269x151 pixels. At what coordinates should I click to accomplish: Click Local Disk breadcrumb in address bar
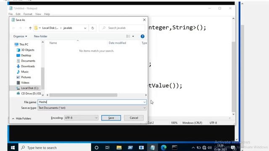pos(50,28)
